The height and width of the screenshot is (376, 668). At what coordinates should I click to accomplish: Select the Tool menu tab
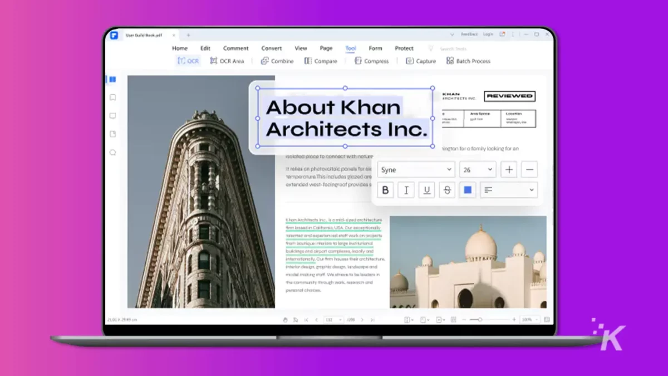pyautogui.click(x=351, y=48)
